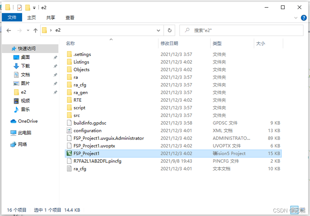Select the 'PINCFG 文件' type cell
This screenshot has width=310, height=216.
[226, 161]
